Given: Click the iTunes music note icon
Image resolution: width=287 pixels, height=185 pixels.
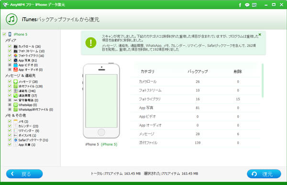Looking at the screenshot, I should [x=11, y=19].
